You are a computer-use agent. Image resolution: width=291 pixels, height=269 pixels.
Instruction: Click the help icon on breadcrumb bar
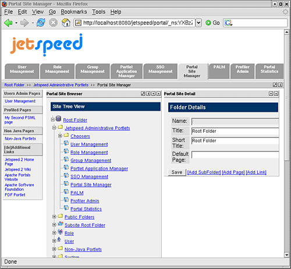(x=280, y=84)
